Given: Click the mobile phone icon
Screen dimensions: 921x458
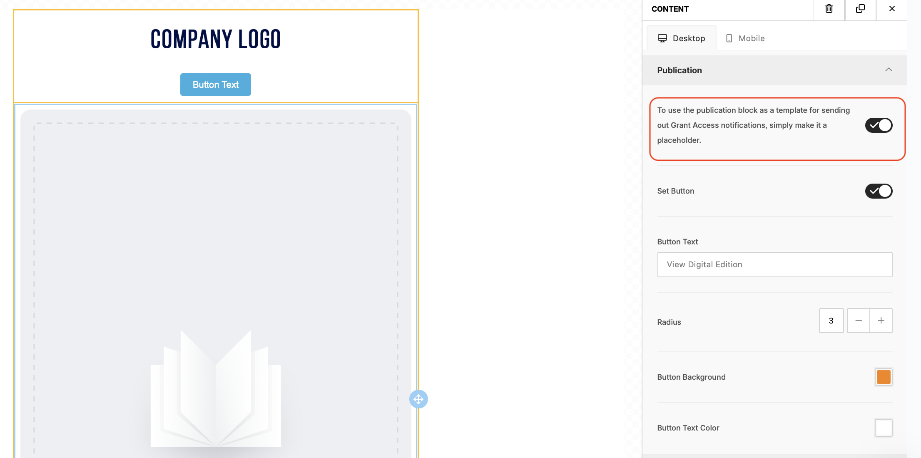Looking at the screenshot, I should [729, 38].
